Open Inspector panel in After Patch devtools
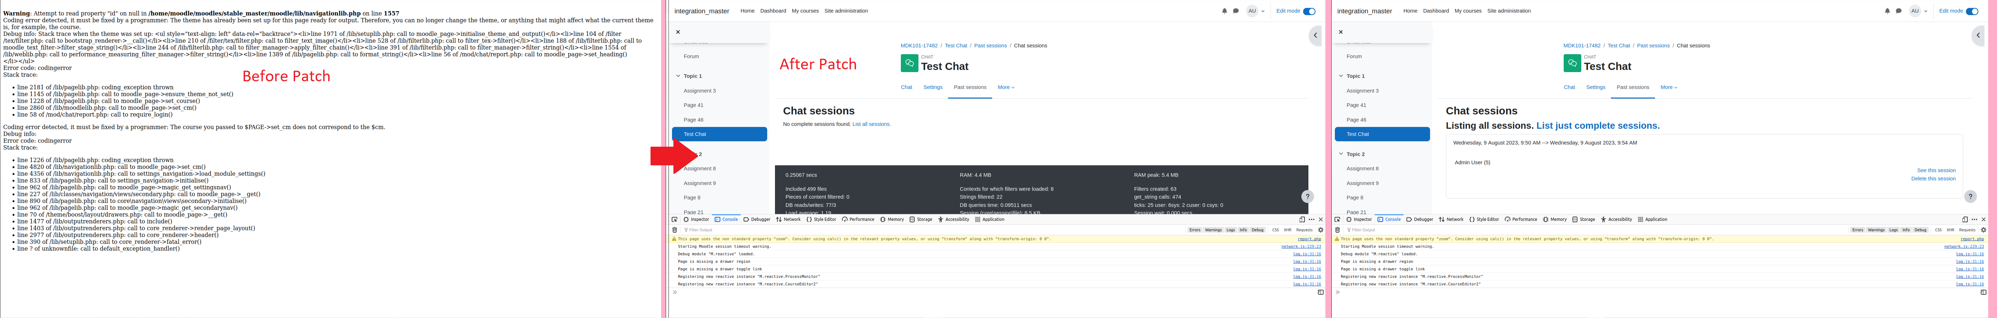 click(696, 220)
